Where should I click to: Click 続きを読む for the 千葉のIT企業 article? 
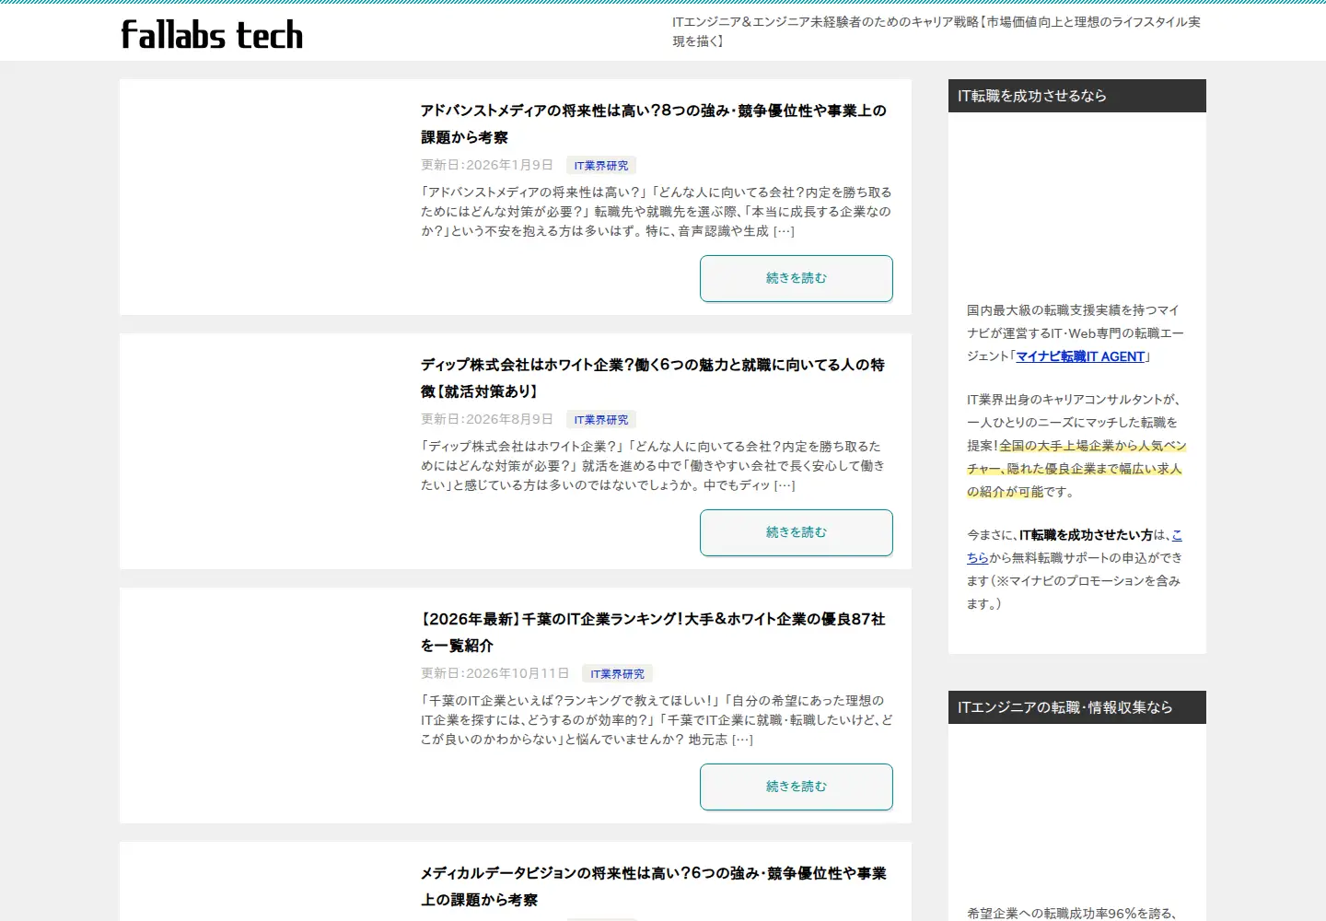click(x=797, y=787)
